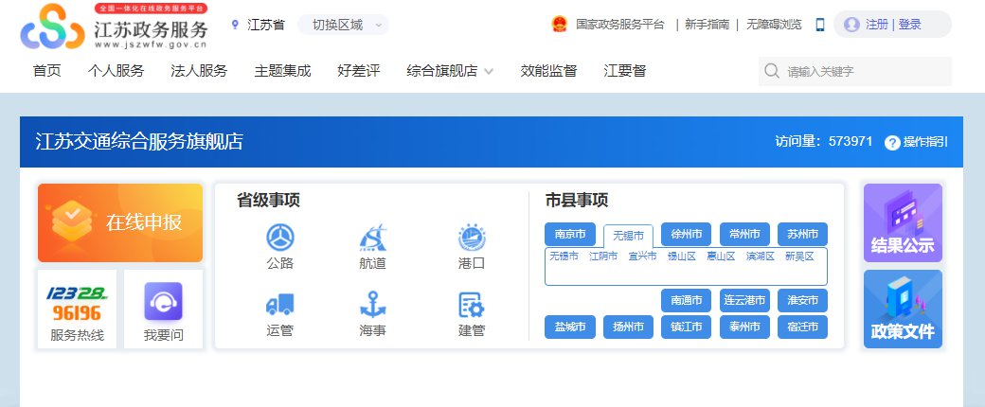This screenshot has height=407, width=985.
Task: Select the 无锡市 city tab
Action: click(628, 237)
